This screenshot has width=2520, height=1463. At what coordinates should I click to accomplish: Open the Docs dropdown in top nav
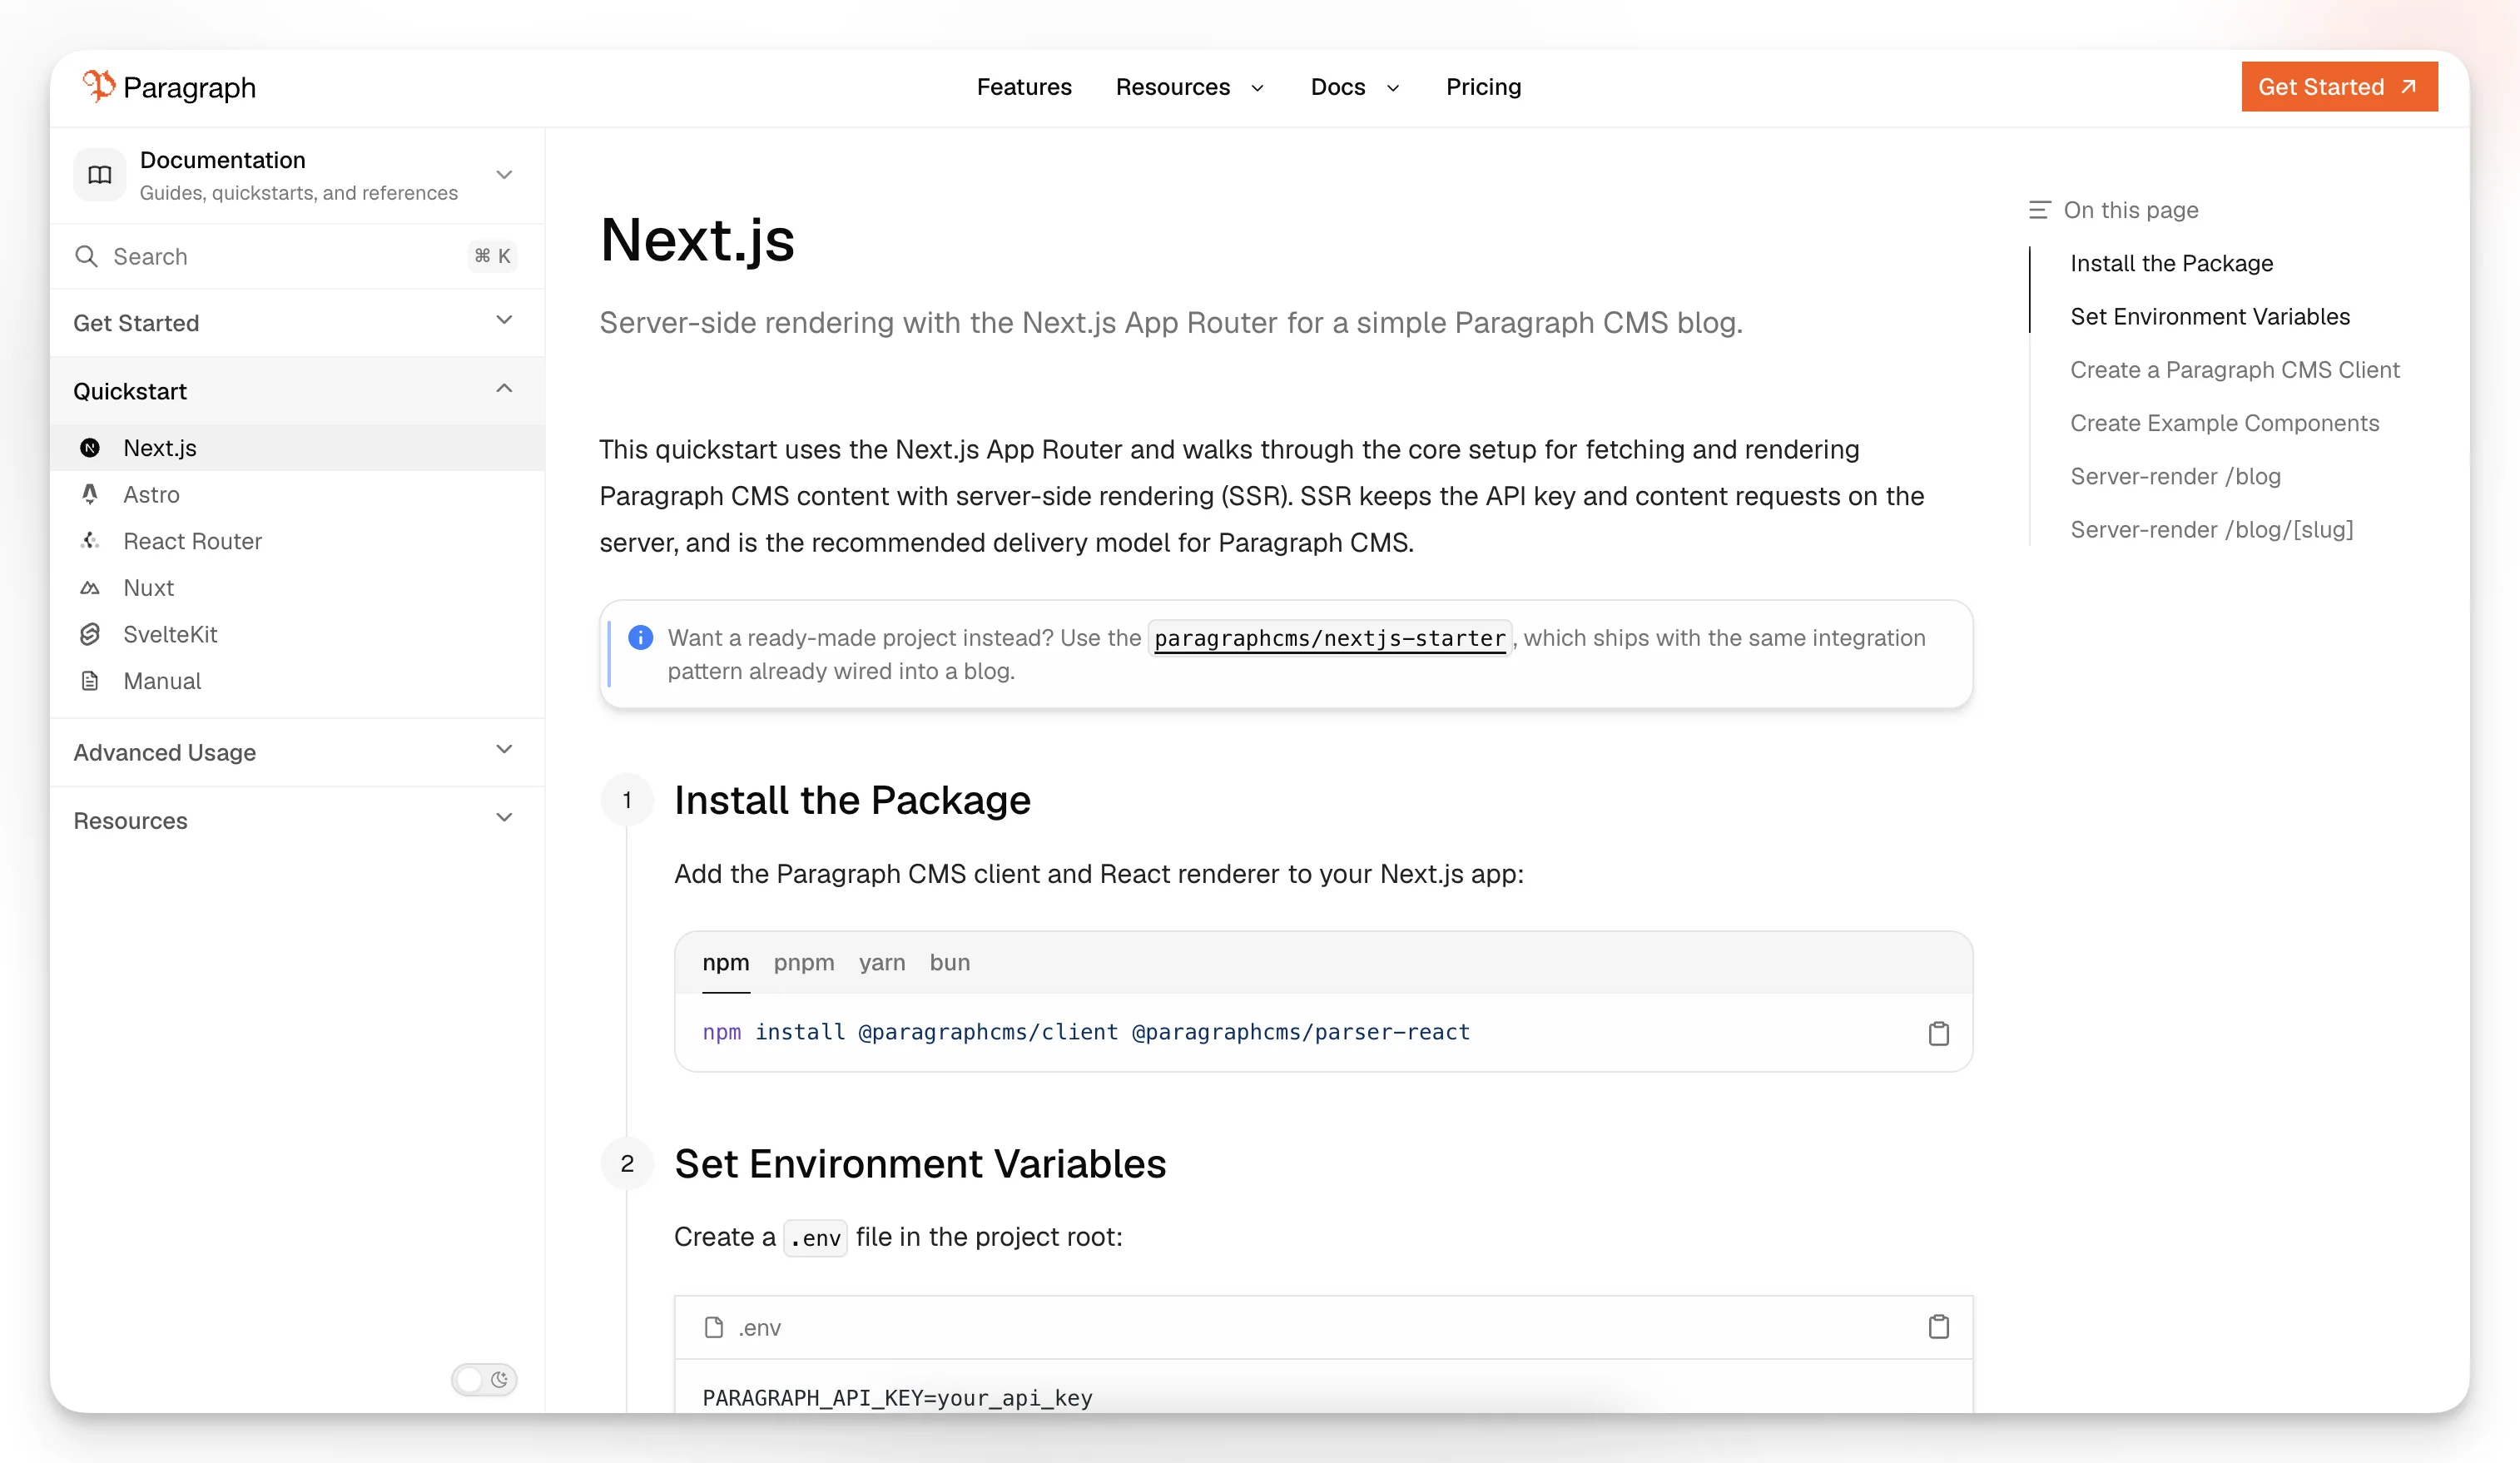[1355, 87]
